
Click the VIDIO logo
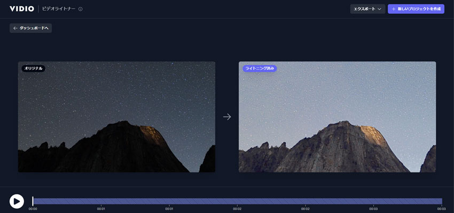22,9
